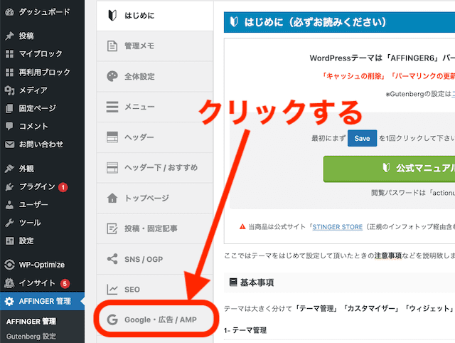Open the 設定 sidebar menu

(x=43, y=241)
